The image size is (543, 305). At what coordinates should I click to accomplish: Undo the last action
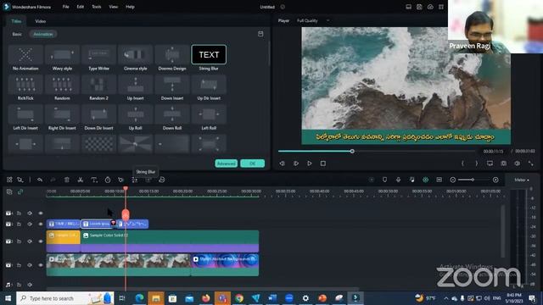[x=40, y=180]
